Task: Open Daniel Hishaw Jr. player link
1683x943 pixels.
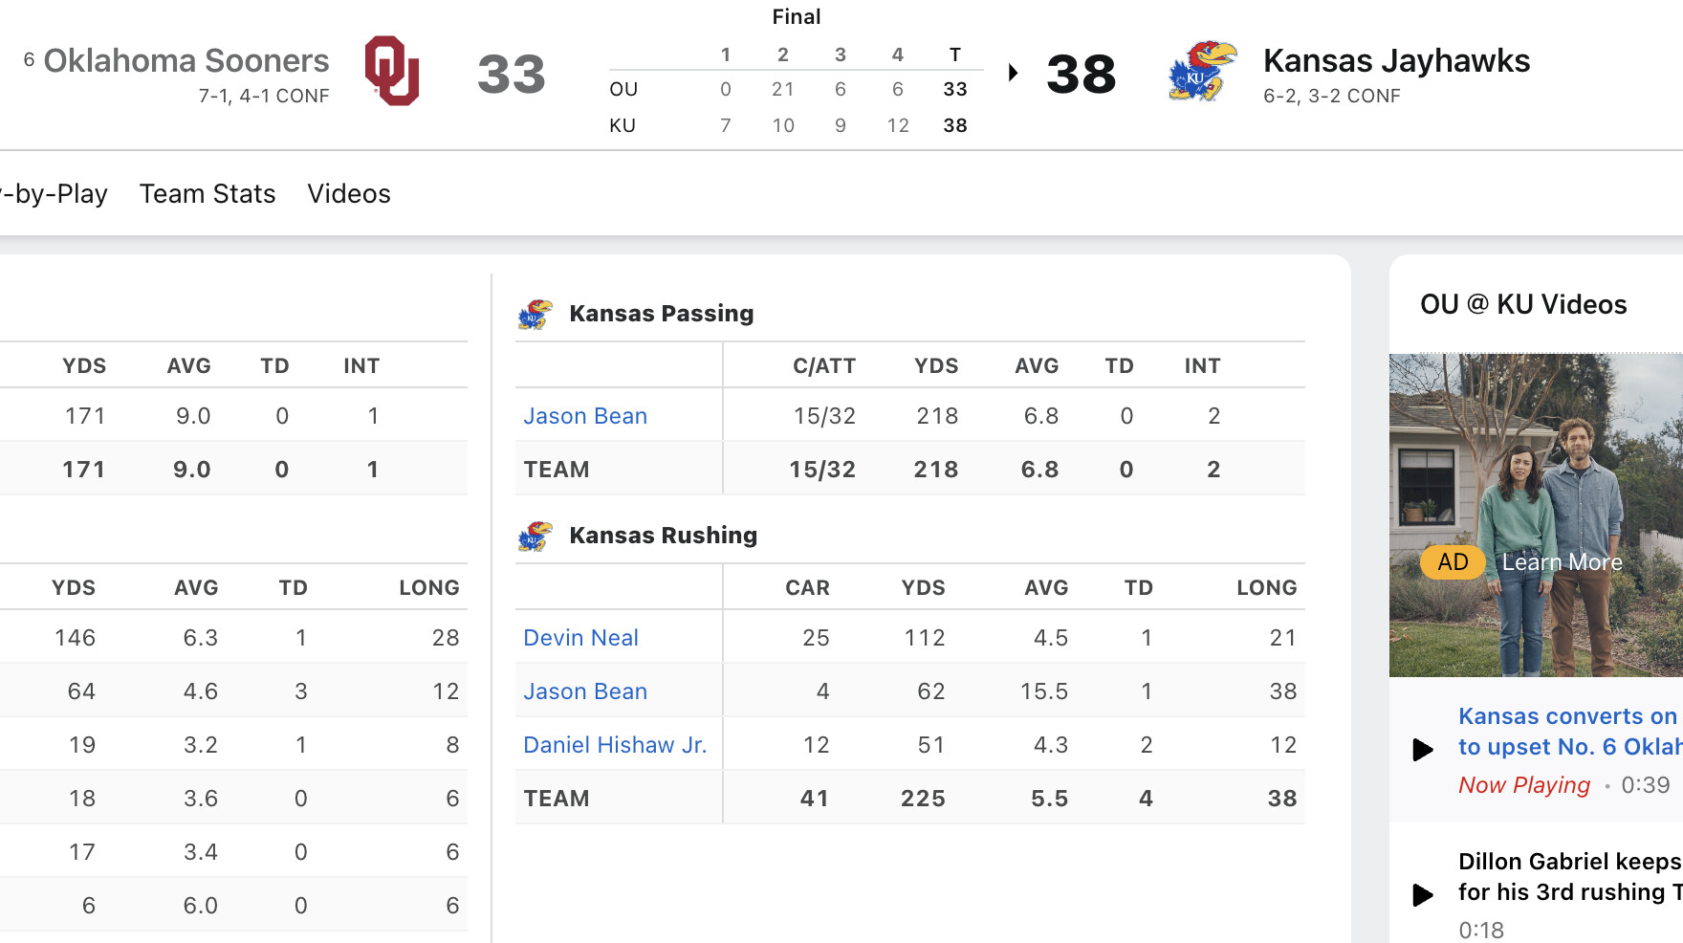Action: [615, 745]
